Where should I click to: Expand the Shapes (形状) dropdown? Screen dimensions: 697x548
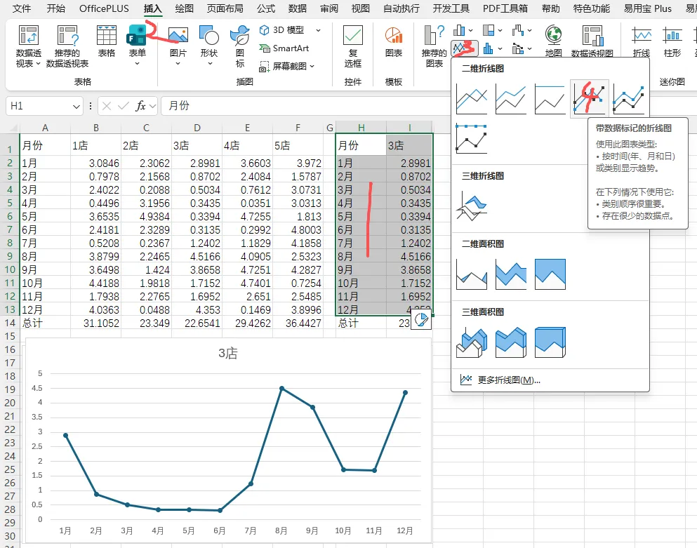[209, 46]
